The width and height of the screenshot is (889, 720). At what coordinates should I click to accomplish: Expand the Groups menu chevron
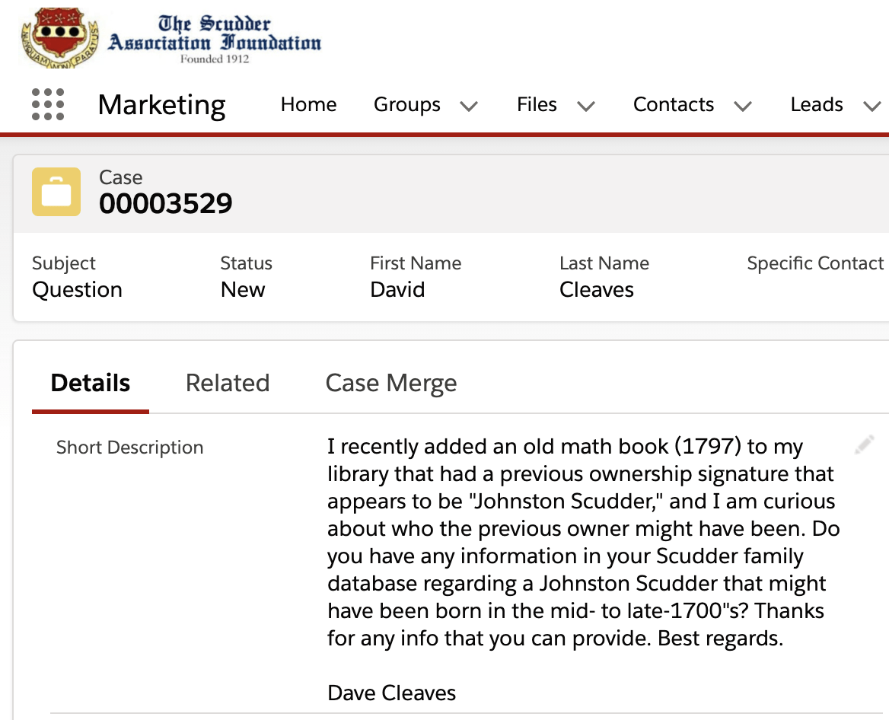(469, 106)
